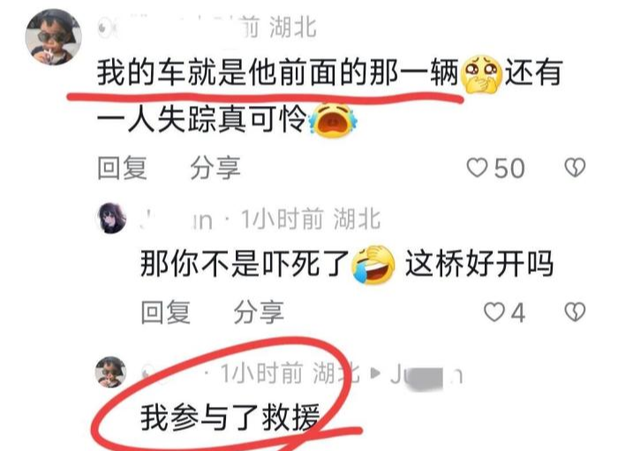
Task: Open avatar beside 我参与了救援 reply
Action: pyautogui.click(x=111, y=372)
